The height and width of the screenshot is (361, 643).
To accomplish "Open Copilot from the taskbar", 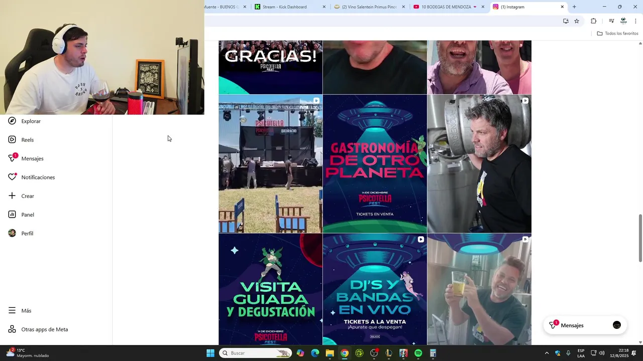I will 300,353.
